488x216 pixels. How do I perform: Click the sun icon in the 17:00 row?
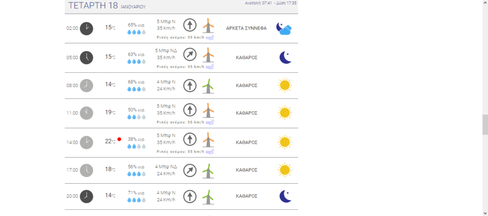(285, 170)
